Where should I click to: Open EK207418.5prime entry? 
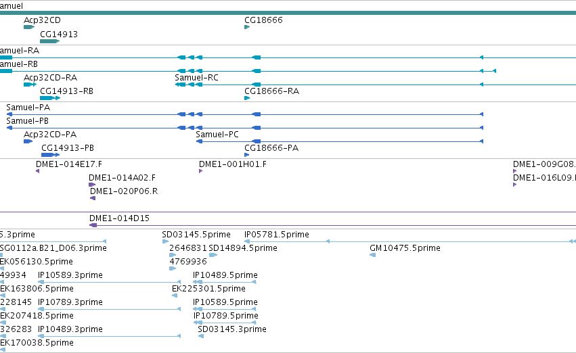37,316
